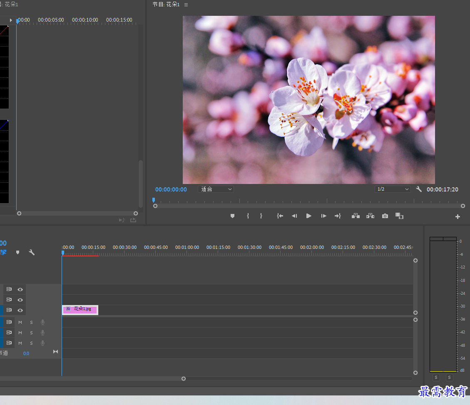470x405 pixels.
Task: Click the program monitor zoom bar right handle
Action: coord(463,206)
